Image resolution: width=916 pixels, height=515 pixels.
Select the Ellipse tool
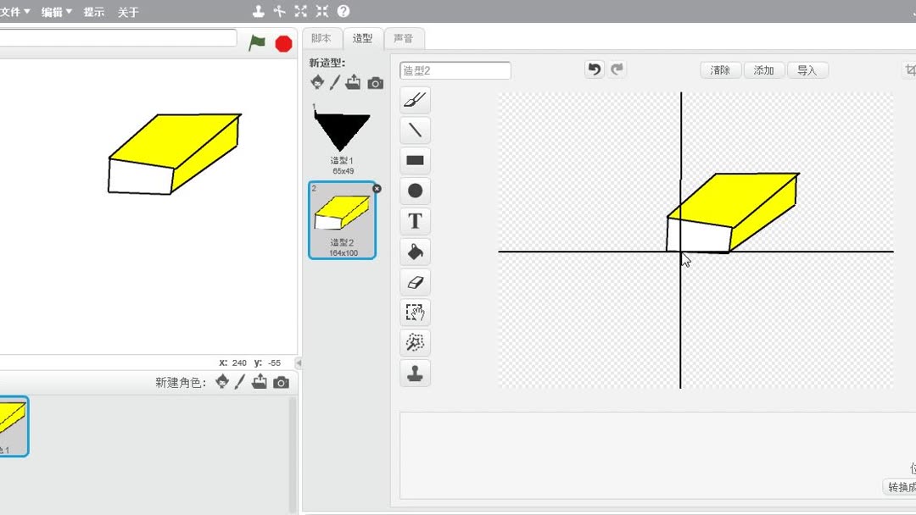[x=415, y=191]
